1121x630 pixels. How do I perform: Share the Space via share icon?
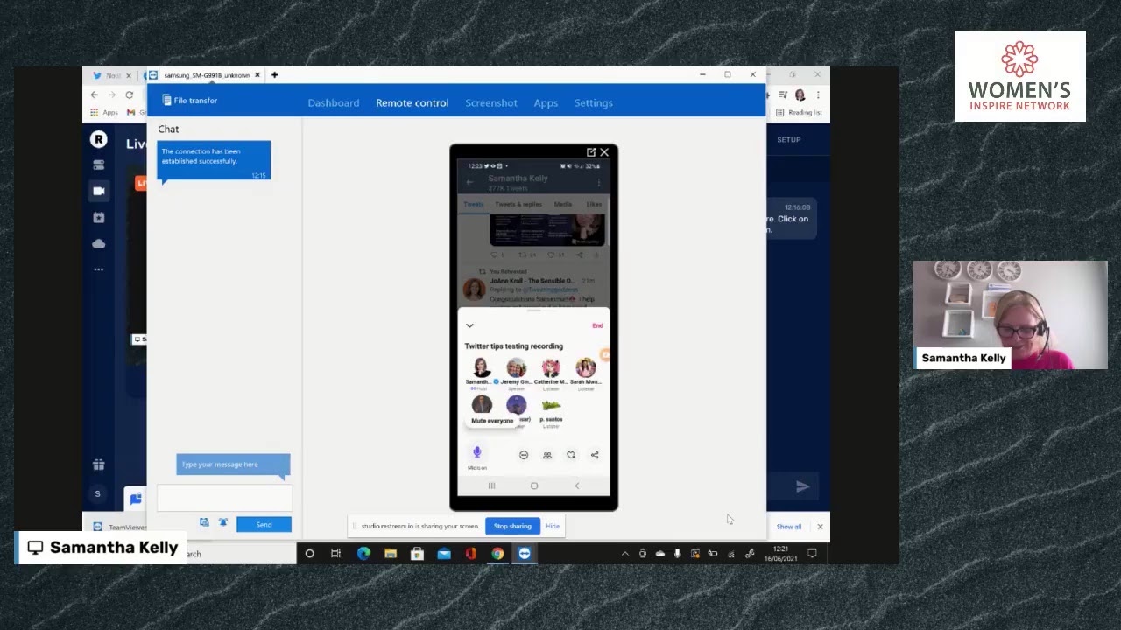point(595,455)
